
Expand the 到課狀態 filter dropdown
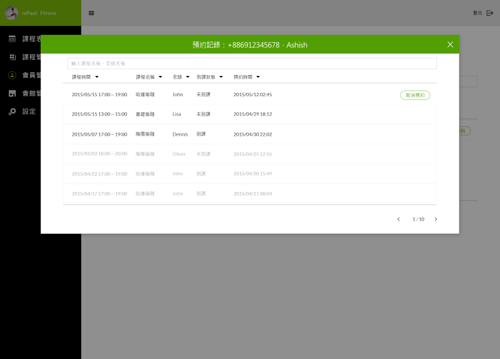(x=221, y=77)
